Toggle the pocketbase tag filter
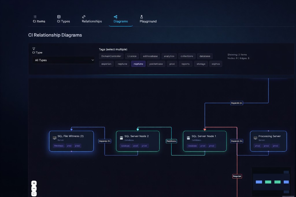296x197 pixels. 156,64
